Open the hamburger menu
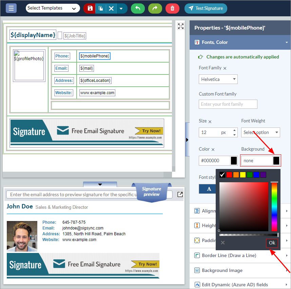Image resolution: width=291 pixels, height=289 pixels. (x=11, y=8)
